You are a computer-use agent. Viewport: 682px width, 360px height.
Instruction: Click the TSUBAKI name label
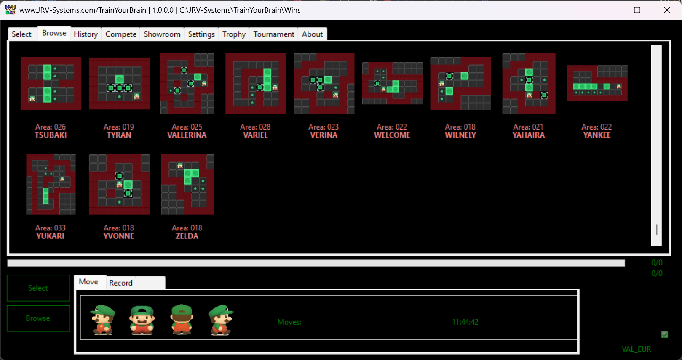[51, 135]
